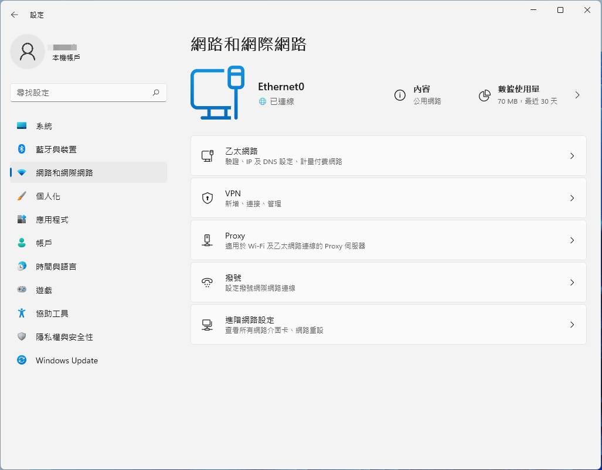Go to 個人化 in the sidebar
The height and width of the screenshot is (470, 602).
point(48,196)
